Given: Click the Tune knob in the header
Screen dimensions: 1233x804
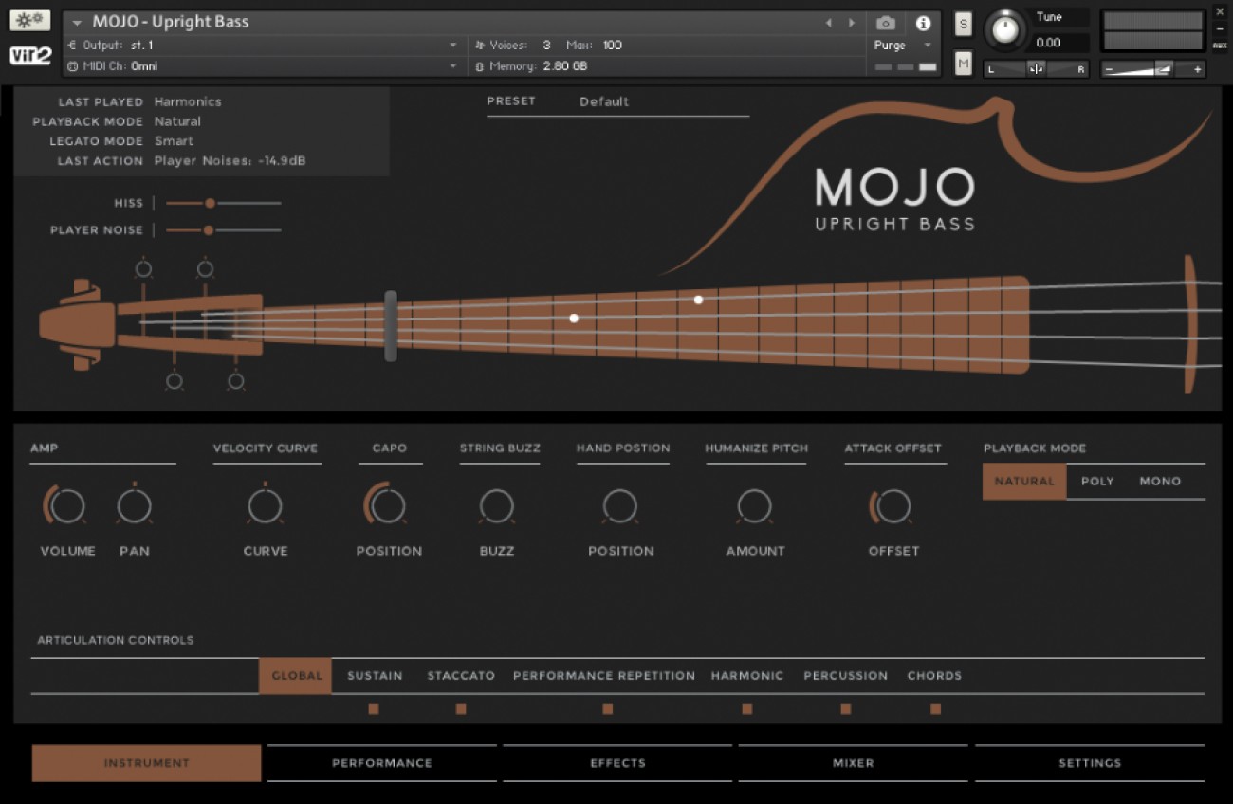Looking at the screenshot, I should 1005,28.
